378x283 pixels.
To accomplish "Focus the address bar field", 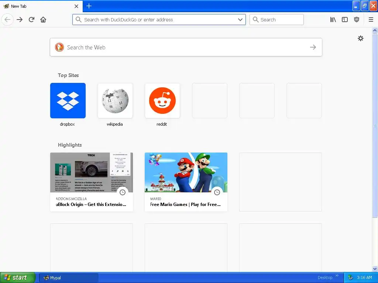I will [x=159, y=20].
